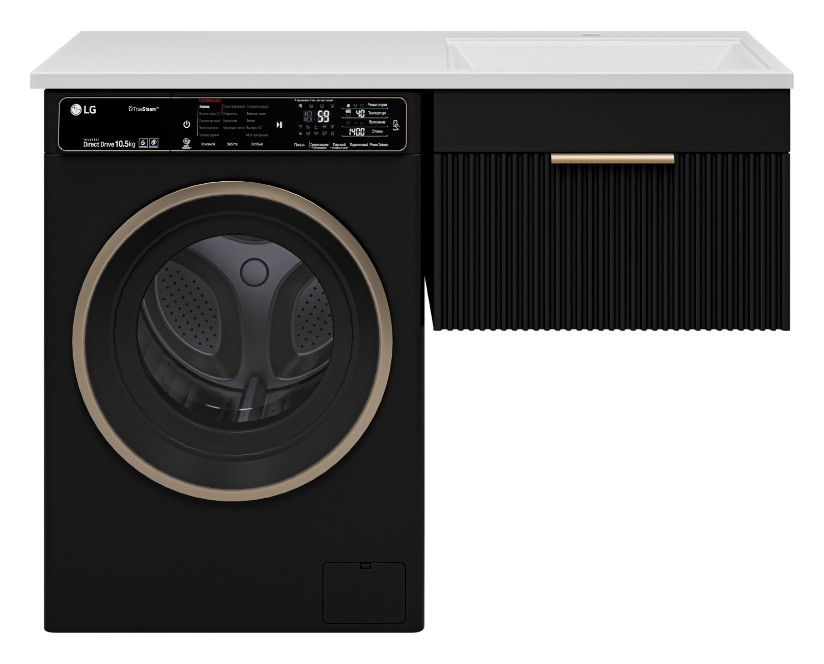Screen dimensions: 824x664
Task: Tap the Smart Diagnosis icon
Action: click(x=186, y=143)
